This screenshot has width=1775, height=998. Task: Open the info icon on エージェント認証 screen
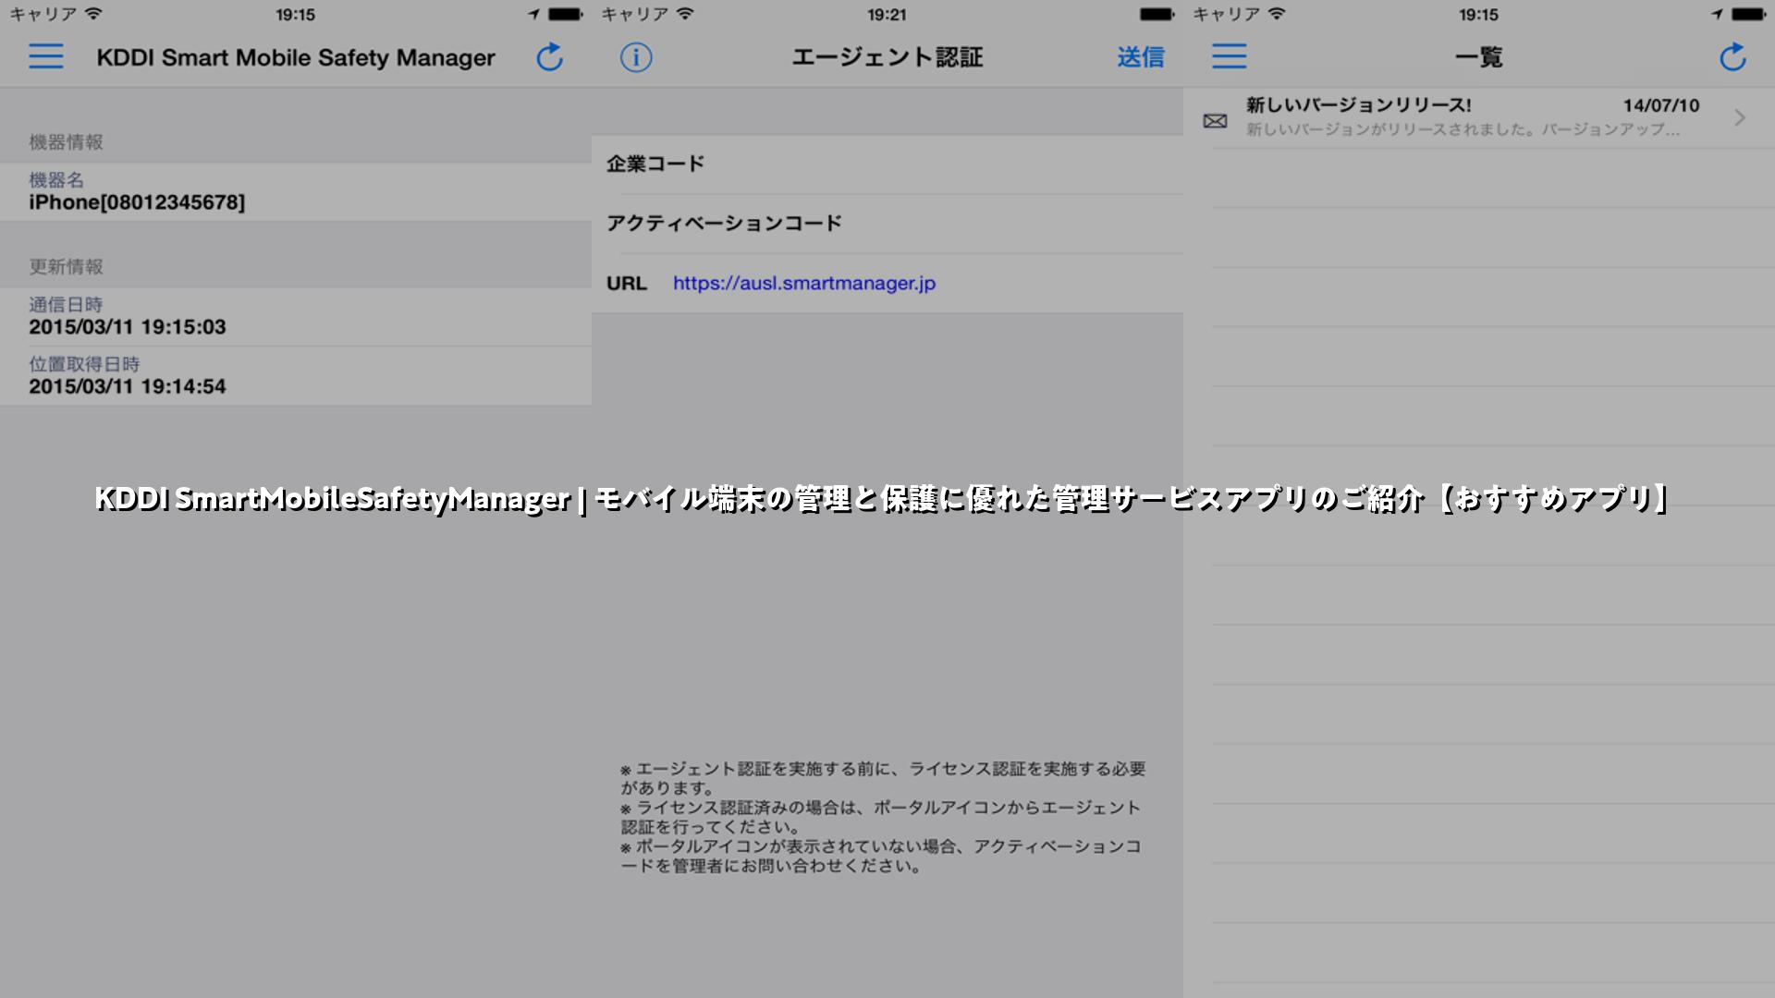tap(636, 57)
